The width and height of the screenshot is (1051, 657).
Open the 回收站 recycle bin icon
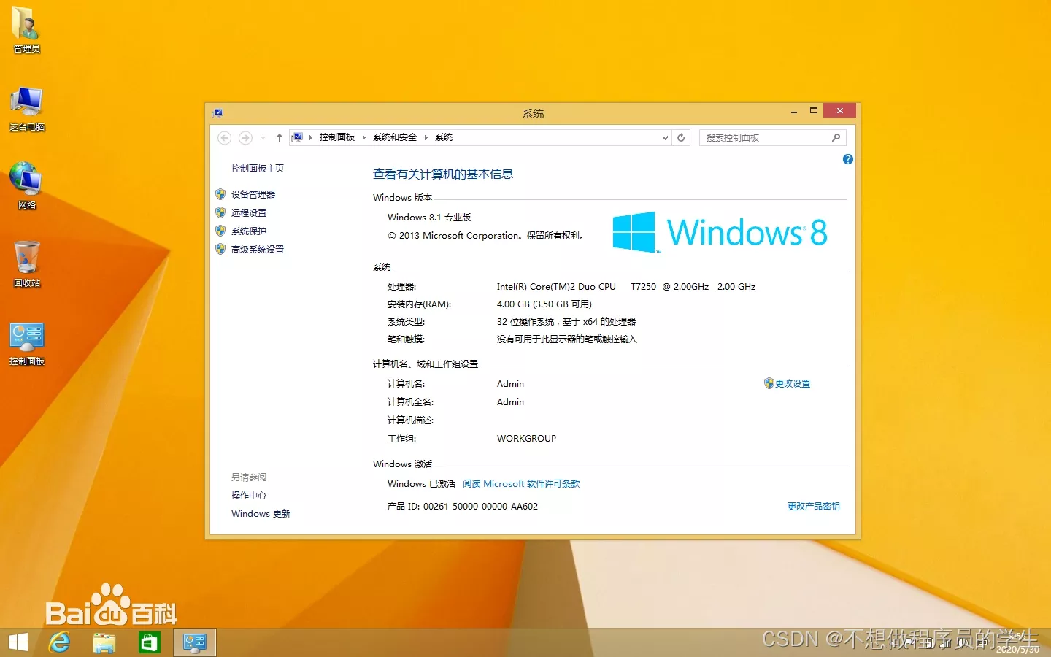[x=26, y=264]
